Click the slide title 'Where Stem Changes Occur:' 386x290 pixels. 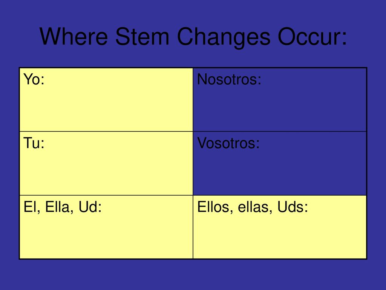pyautogui.click(x=193, y=37)
